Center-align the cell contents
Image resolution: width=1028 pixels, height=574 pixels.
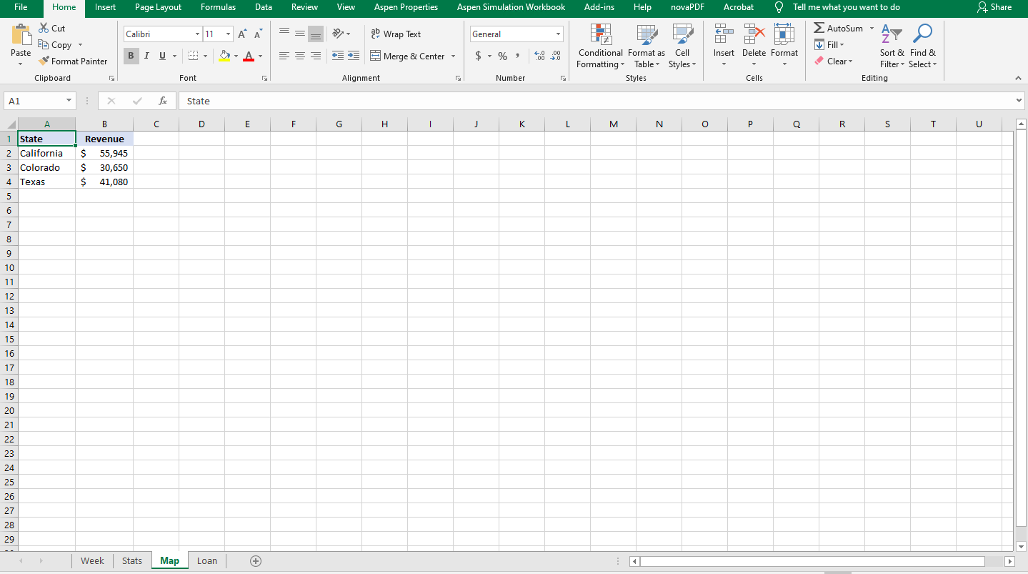click(300, 56)
